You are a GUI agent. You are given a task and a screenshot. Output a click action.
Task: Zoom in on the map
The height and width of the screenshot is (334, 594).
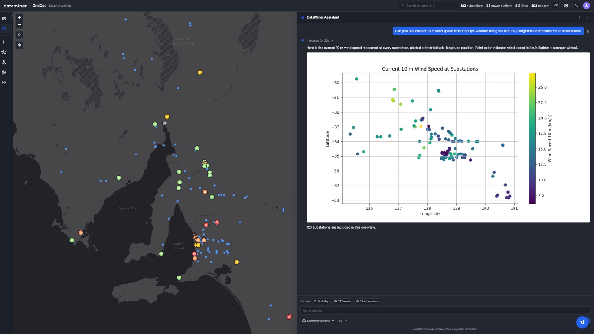pyautogui.click(x=19, y=17)
